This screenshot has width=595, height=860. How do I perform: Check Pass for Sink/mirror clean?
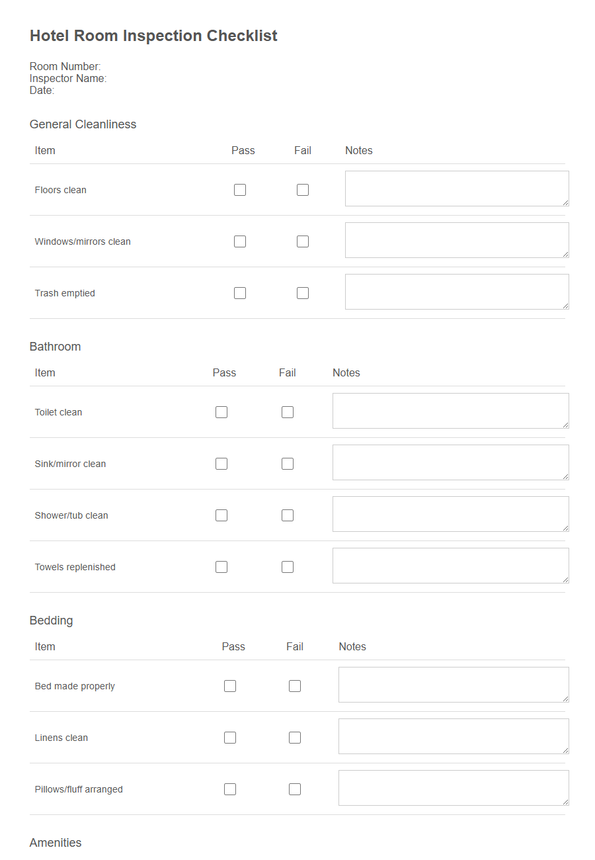pyautogui.click(x=221, y=463)
